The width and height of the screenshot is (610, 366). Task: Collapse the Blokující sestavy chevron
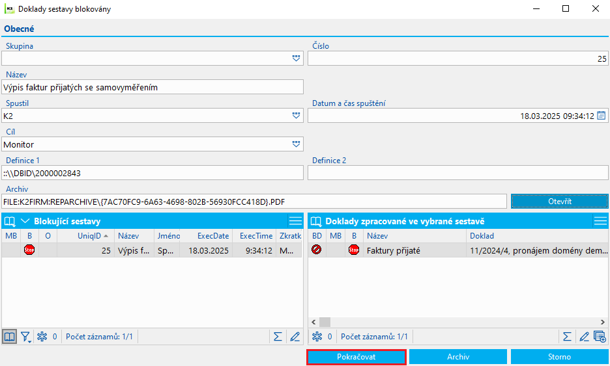click(25, 221)
